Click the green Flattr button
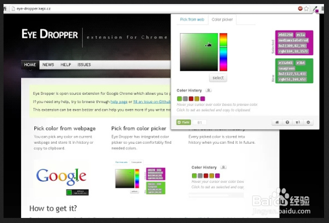The height and width of the screenshot is (223, 329). click(183, 122)
